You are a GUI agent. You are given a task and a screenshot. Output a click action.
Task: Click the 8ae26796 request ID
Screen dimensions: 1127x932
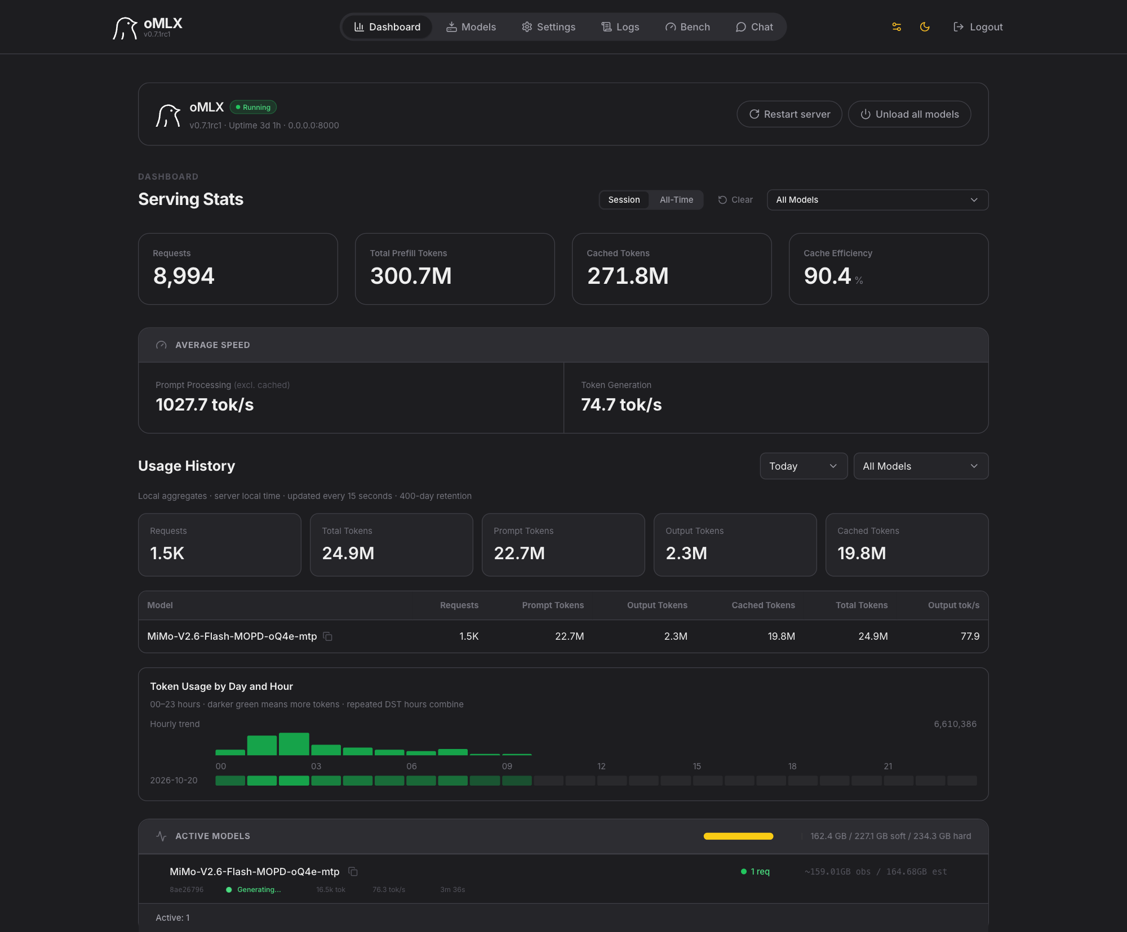click(x=187, y=890)
